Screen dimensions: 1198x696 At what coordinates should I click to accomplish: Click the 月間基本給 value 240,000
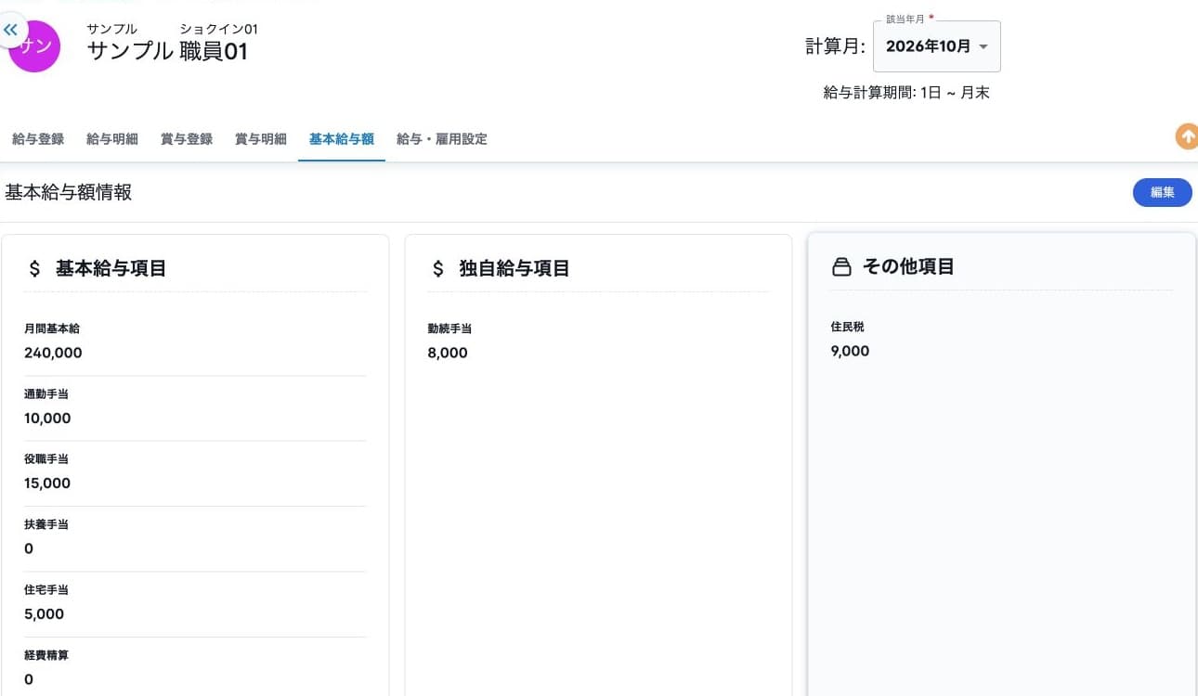click(53, 353)
